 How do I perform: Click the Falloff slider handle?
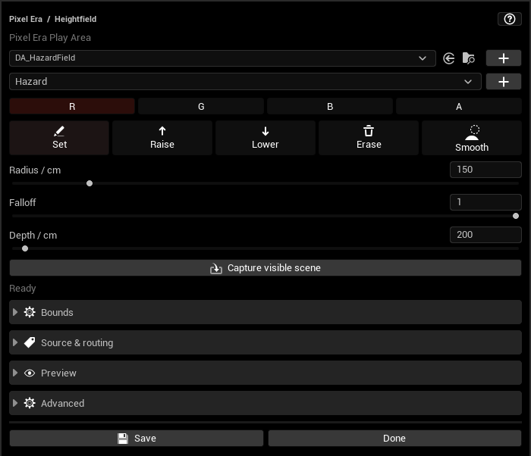pos(516,216)
